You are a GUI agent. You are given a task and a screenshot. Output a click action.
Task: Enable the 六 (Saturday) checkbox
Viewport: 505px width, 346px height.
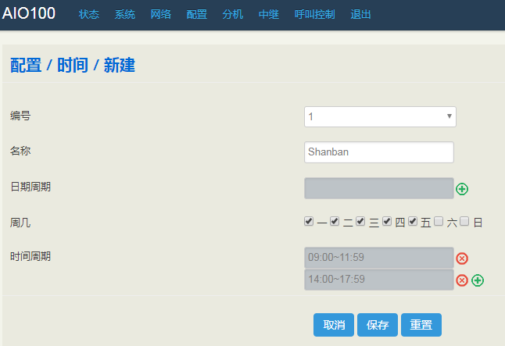[x=439, y=221]
